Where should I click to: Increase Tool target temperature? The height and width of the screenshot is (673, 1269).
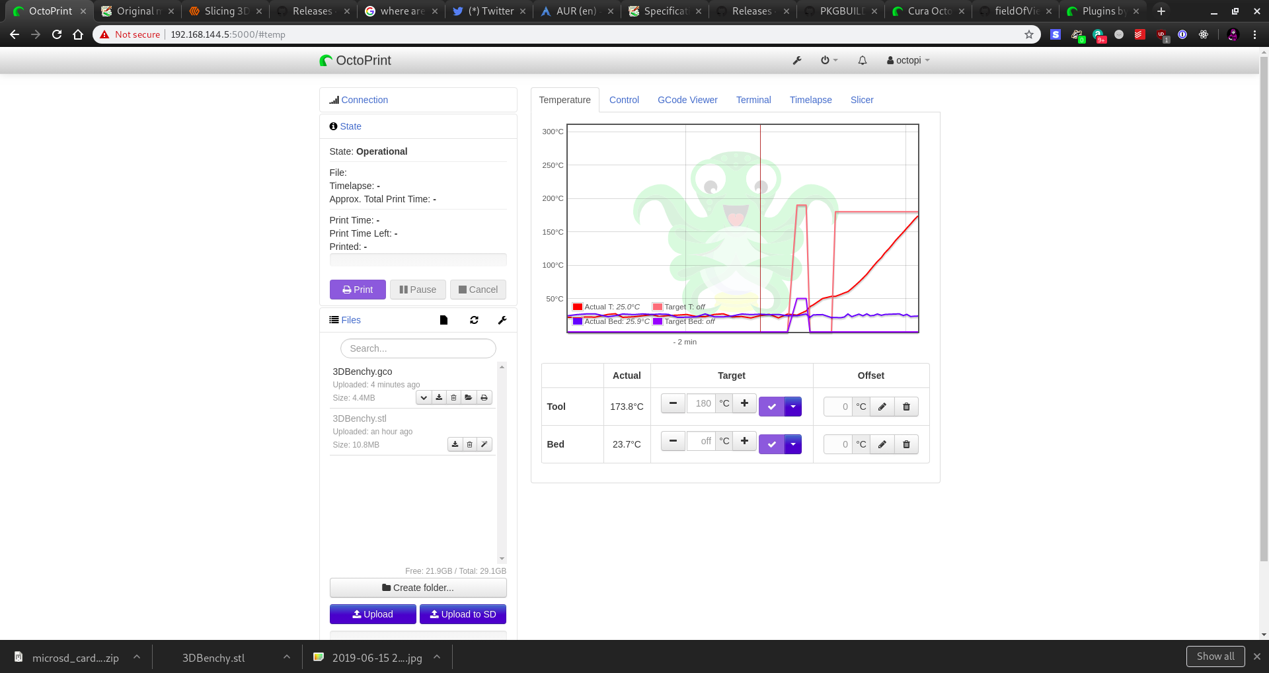[x=744, y=403]
